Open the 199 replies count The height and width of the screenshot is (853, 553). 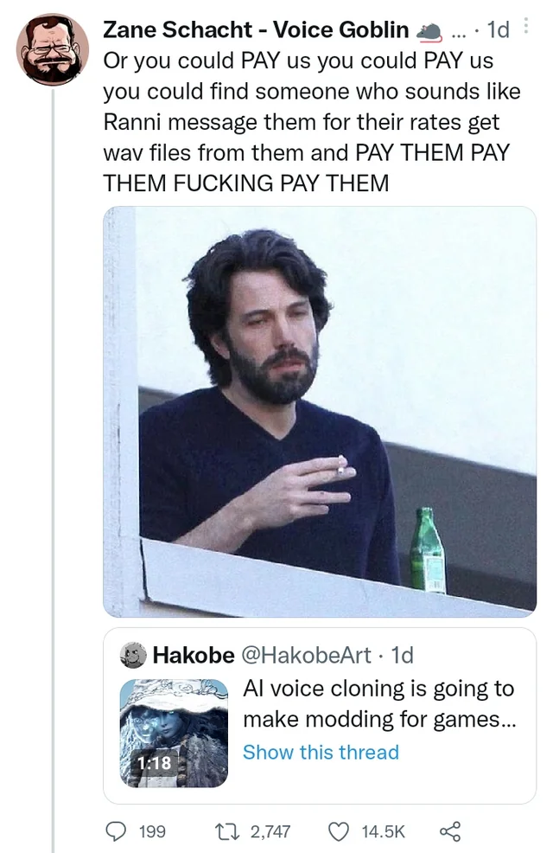(152, 831)
